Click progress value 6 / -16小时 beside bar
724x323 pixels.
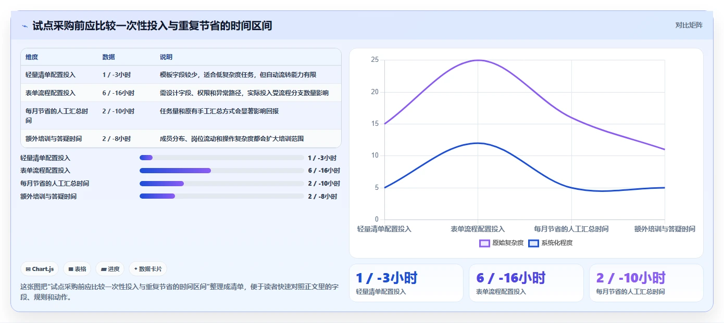tap(324, 171)
